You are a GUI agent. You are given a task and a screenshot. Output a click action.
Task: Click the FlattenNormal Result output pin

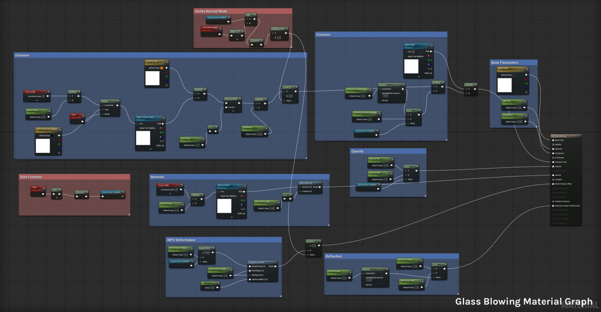tap(320, 187)
